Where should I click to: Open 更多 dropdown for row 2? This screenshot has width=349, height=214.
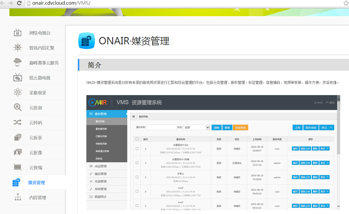(324, 163)
